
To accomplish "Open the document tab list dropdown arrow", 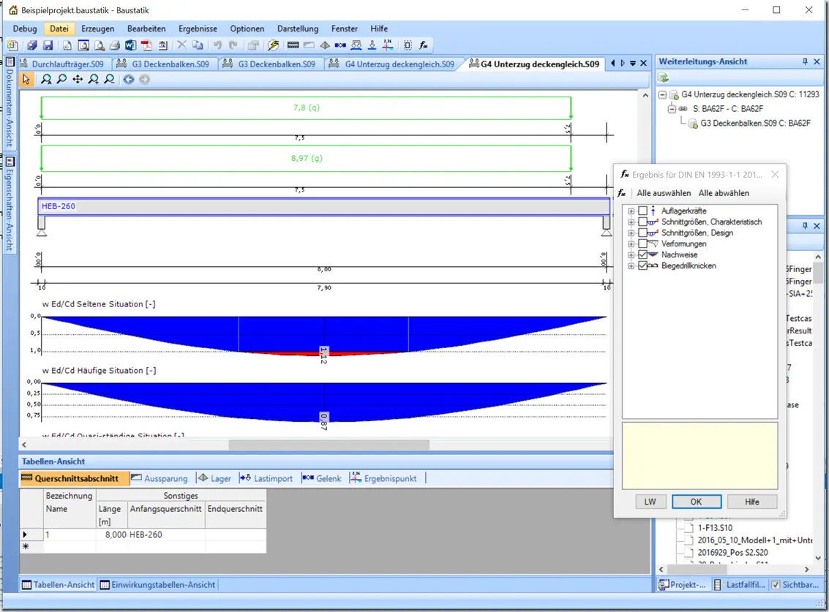I will pyautogui.click(x=632, y=64).
